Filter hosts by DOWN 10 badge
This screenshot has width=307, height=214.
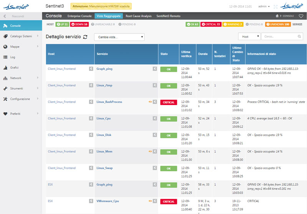point(79,24)
